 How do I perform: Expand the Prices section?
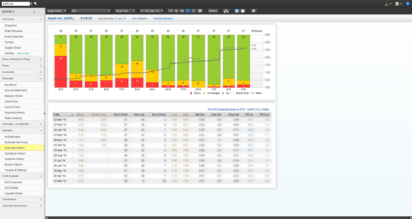click(x=41, y=65)
